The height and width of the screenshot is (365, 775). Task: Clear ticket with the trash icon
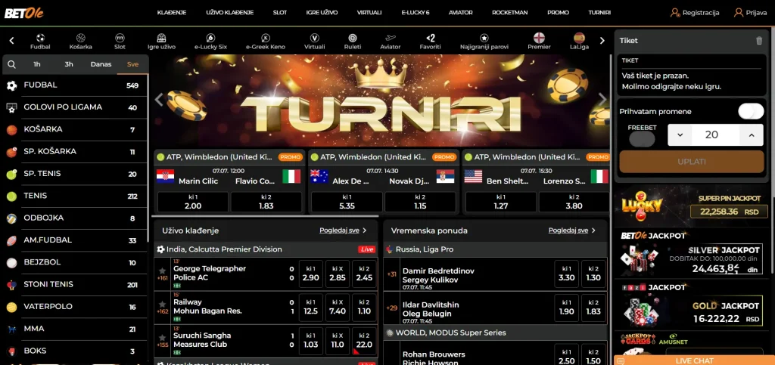point(759,41)
